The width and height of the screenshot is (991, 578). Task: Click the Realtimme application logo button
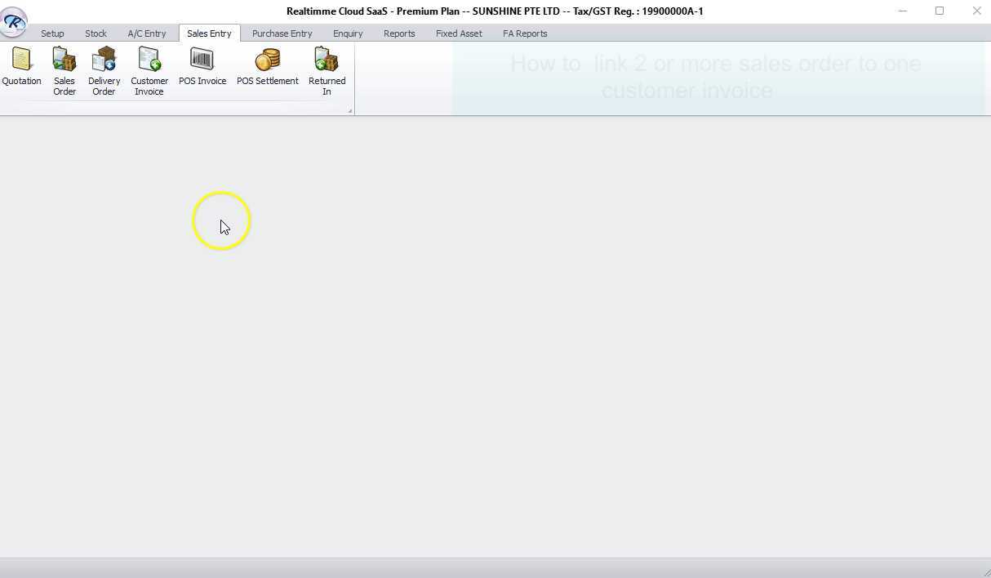14,21
